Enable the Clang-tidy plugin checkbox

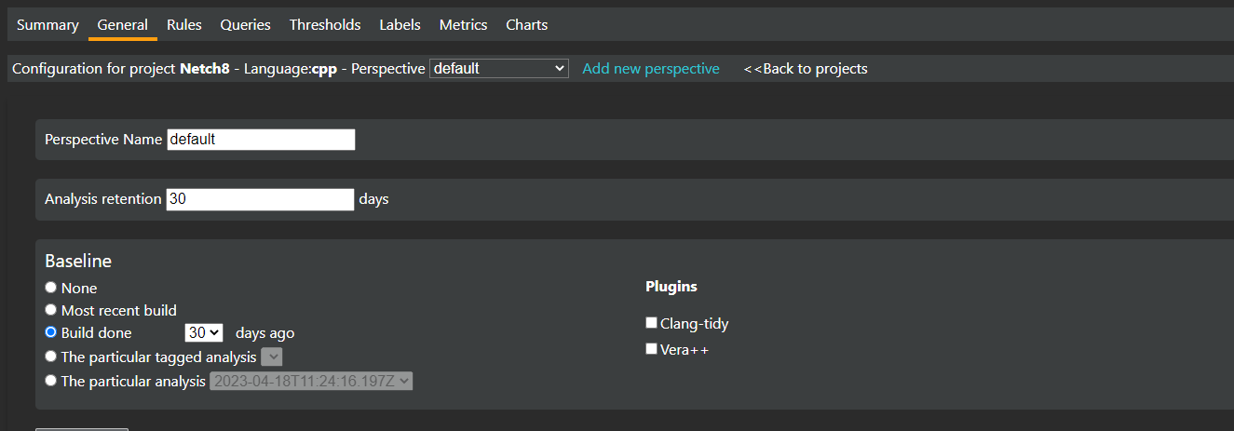tap(652, 323)
